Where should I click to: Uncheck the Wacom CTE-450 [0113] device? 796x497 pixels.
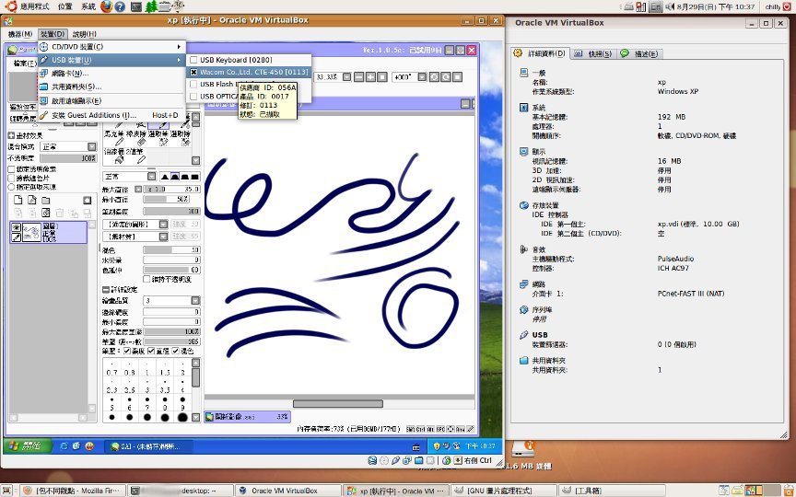click(193, 72)
